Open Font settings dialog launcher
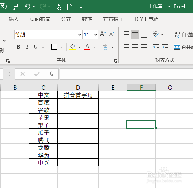 click(116, 61)
